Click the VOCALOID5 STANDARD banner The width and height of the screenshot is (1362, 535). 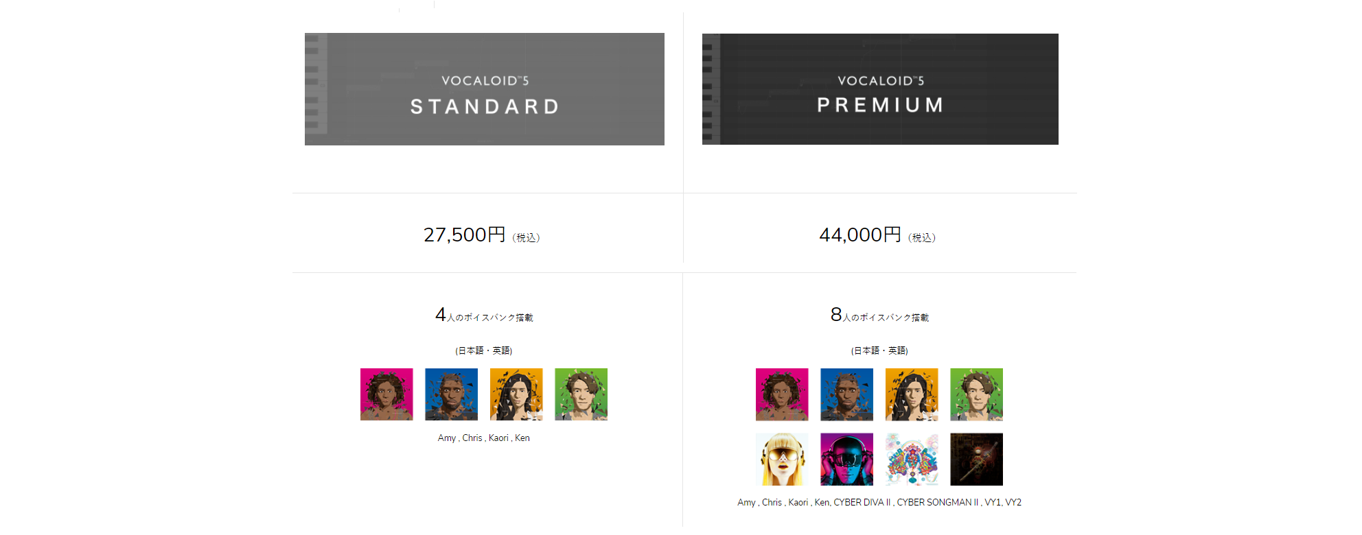[484, 89]
